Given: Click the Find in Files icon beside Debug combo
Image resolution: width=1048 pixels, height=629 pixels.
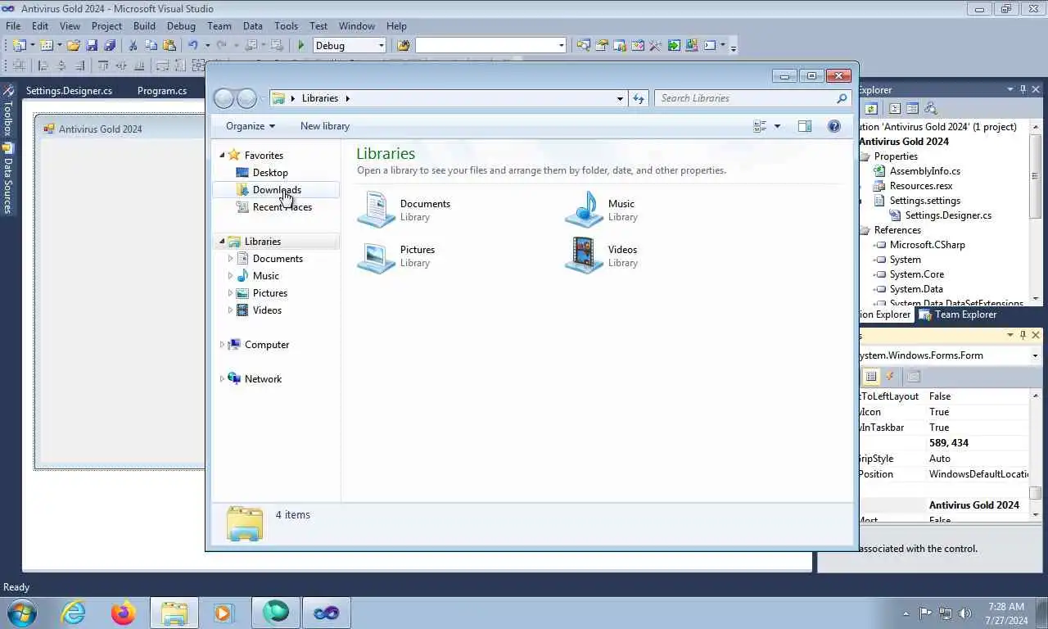Looking at the screenshot, I should click(403, 45).
